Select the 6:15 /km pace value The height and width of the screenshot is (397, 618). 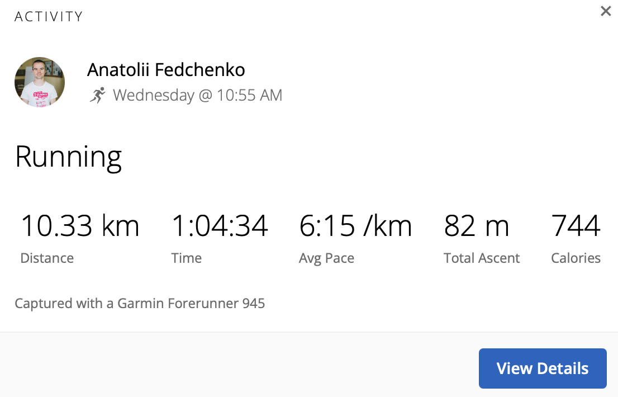point(355,226)
